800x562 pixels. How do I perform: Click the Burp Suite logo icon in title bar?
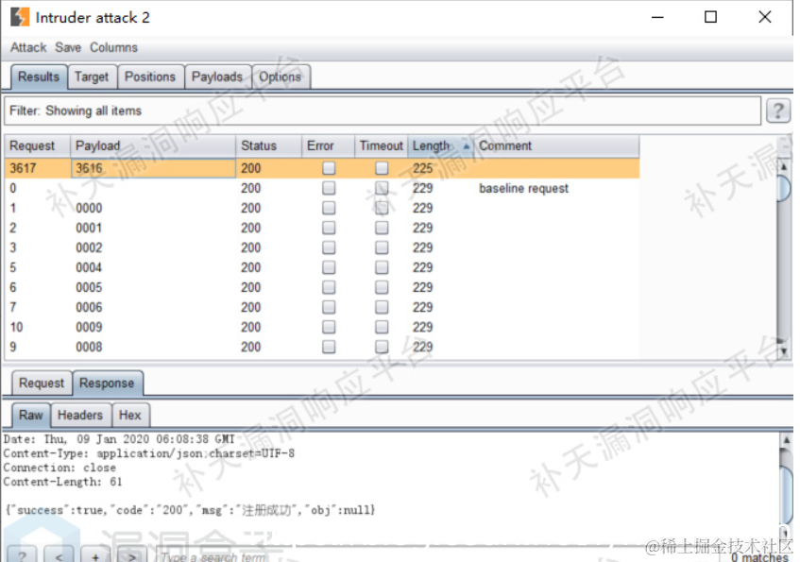(x=20, y=17)
